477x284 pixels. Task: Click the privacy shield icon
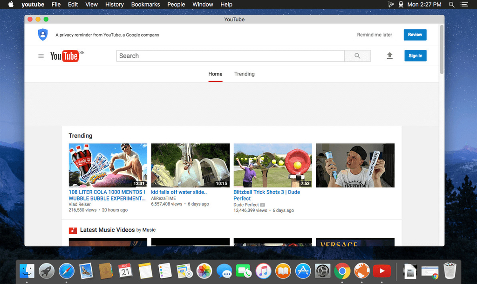click(43, 35)
